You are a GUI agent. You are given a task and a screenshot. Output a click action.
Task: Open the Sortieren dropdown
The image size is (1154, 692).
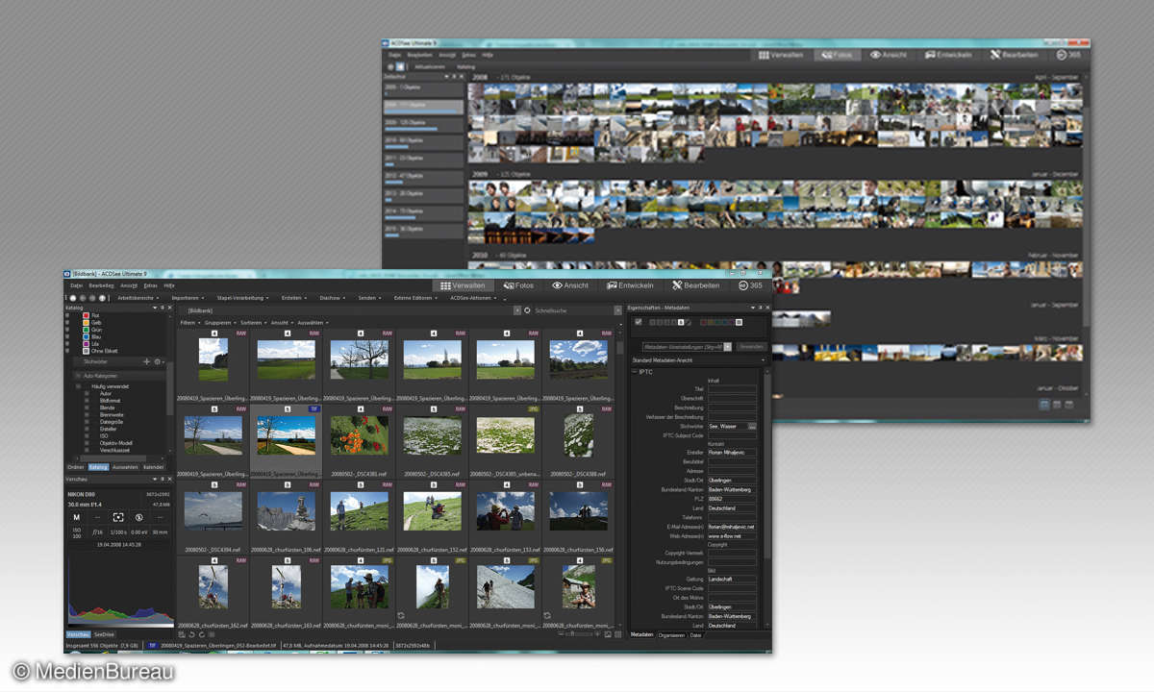(253, 323)
